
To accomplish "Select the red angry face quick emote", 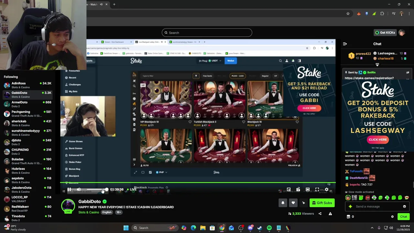I will point(367,198).
